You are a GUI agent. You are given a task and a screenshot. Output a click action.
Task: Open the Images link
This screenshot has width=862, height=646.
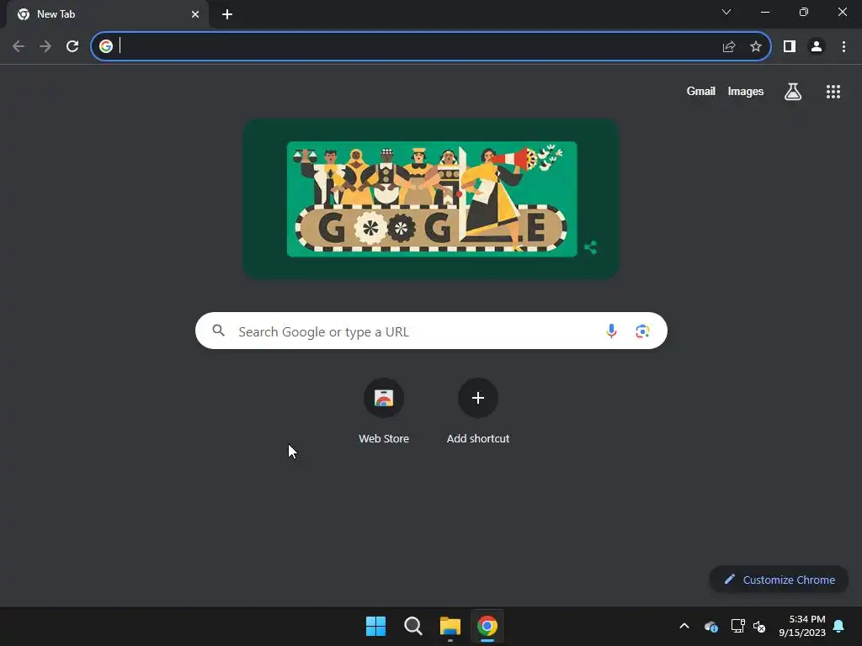[746, 91]
